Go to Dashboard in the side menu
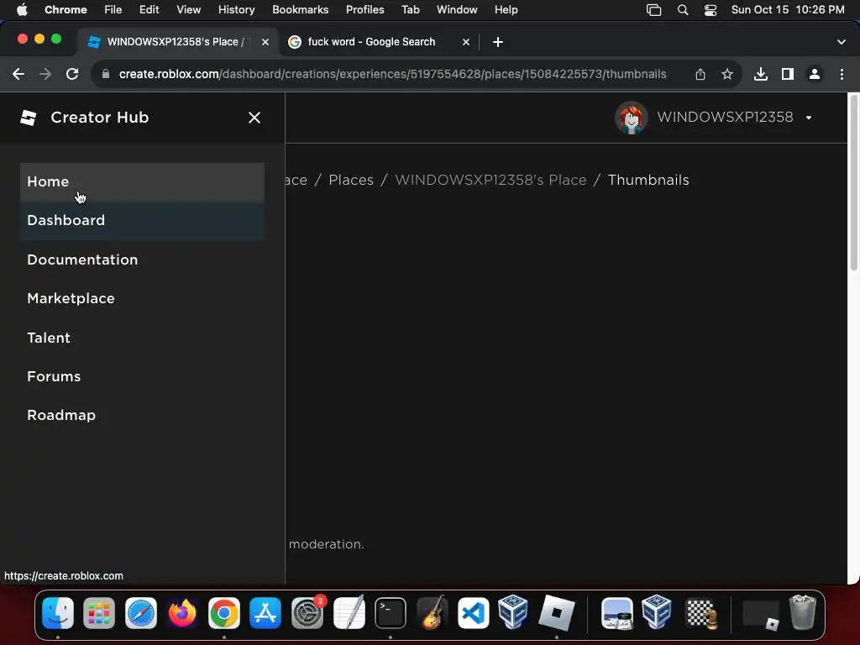This screenshot has height=645, width=860. (143, 221)
